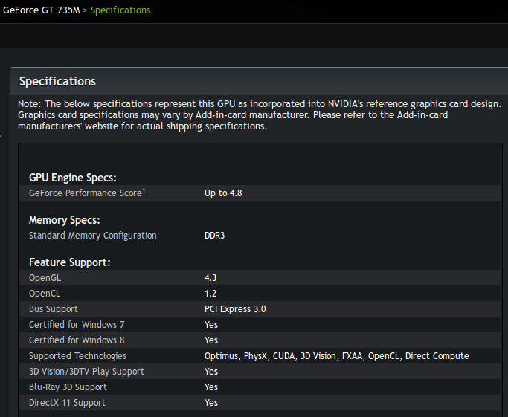Click the Memory Specs heading
Screen dimensions: 508x417
click(x=65, y=220)
